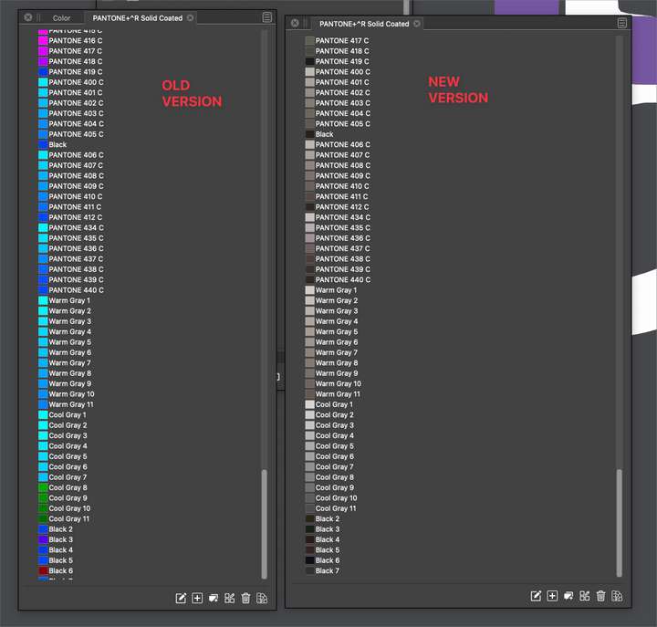This screenshot has height=627, width=657.
Task: Select PANTONE 440 C in the left panel
Action: click(x=76, y=290)
